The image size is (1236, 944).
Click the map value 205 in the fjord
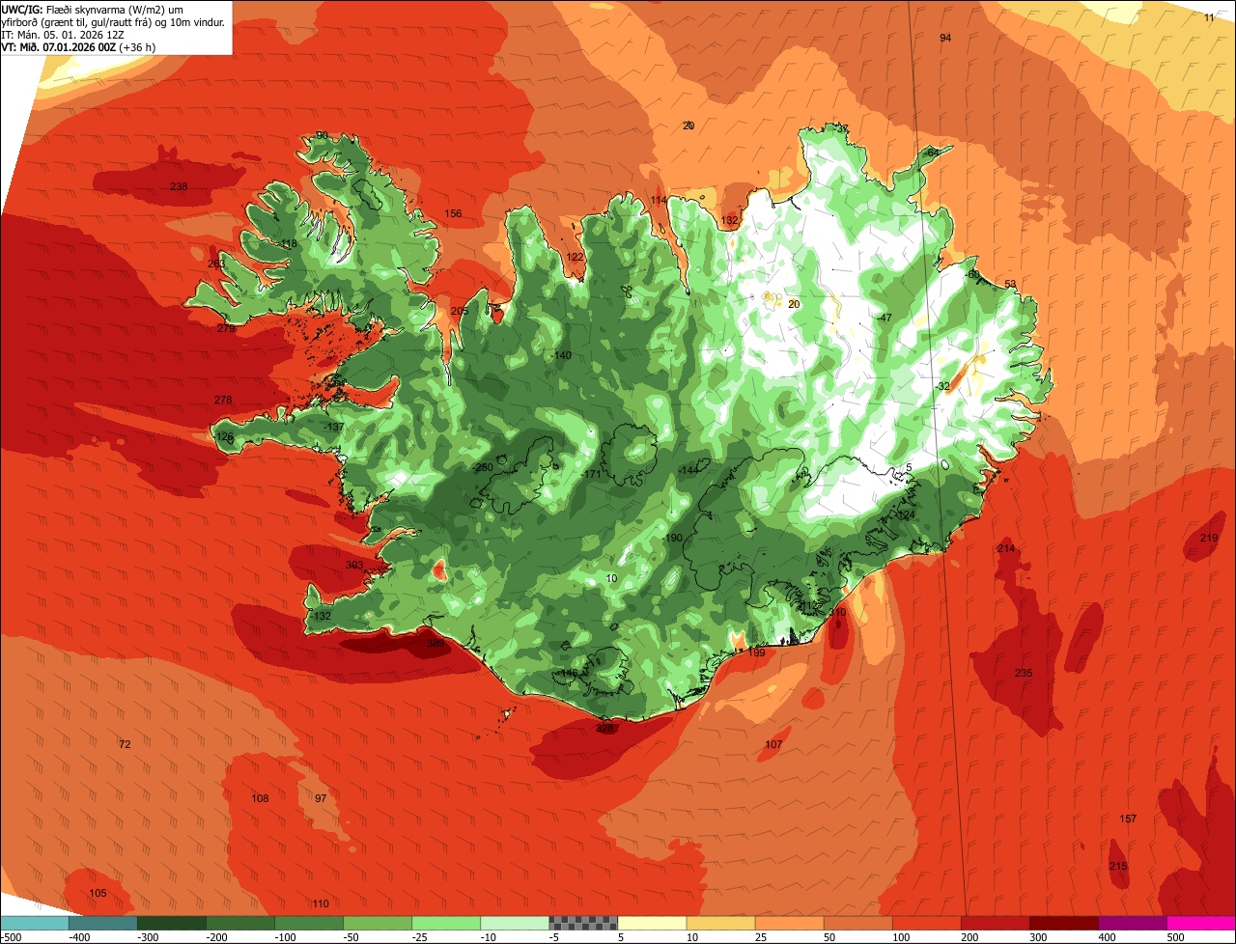point(460,311)
